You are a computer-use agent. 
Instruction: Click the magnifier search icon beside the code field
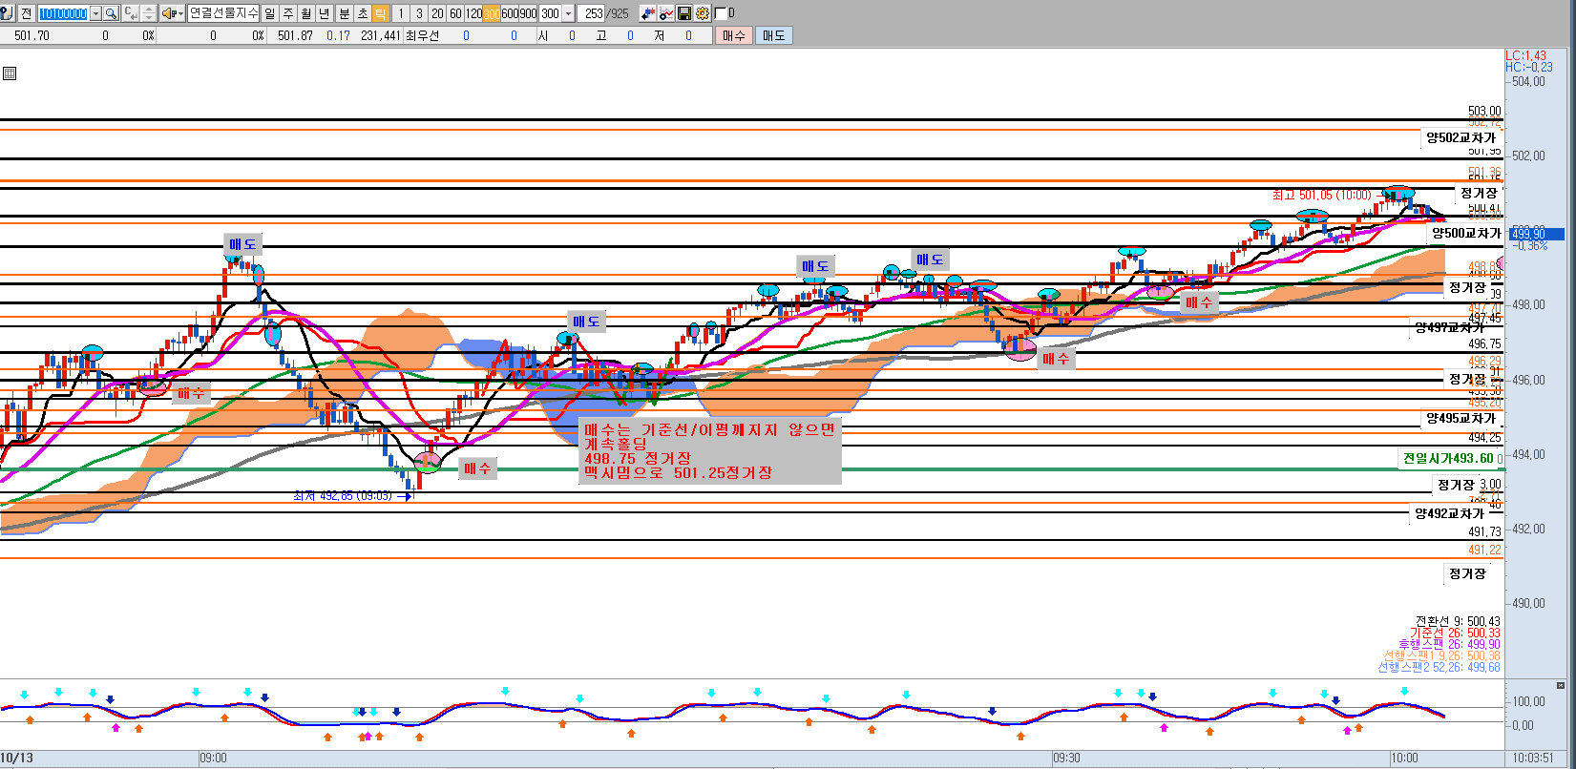(111, 13)
